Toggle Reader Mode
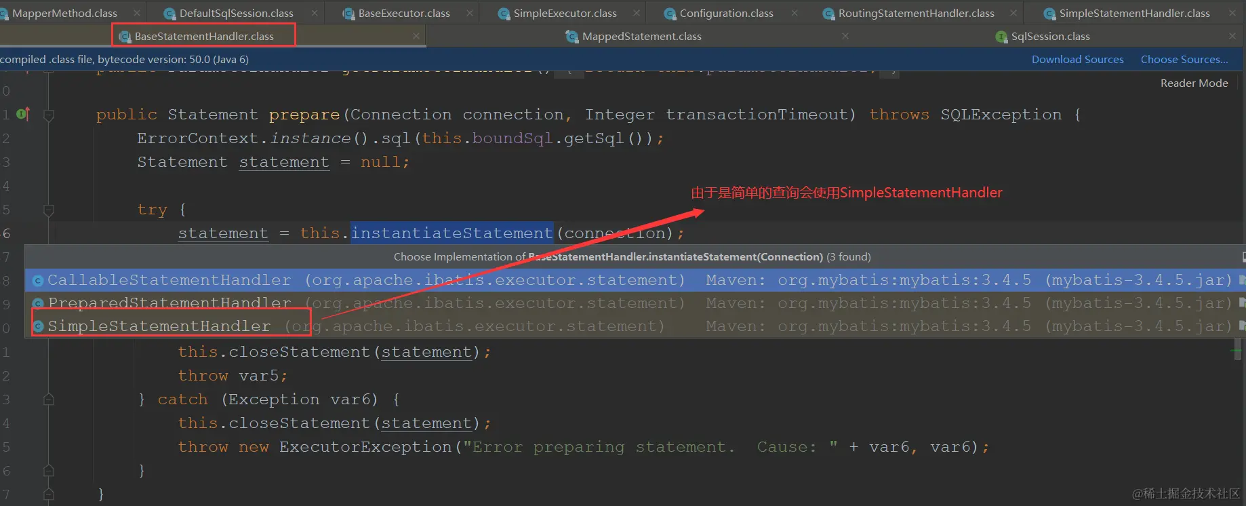 click(1194, 83)
